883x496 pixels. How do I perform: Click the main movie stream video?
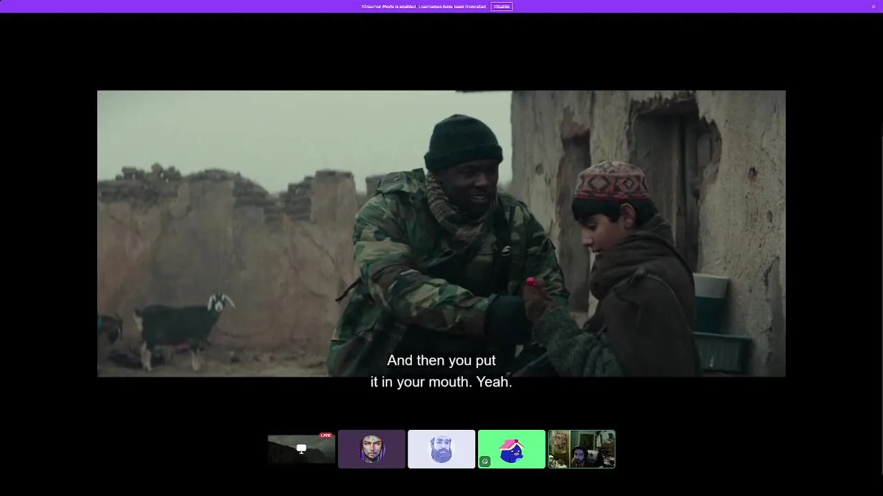(441, 234)
